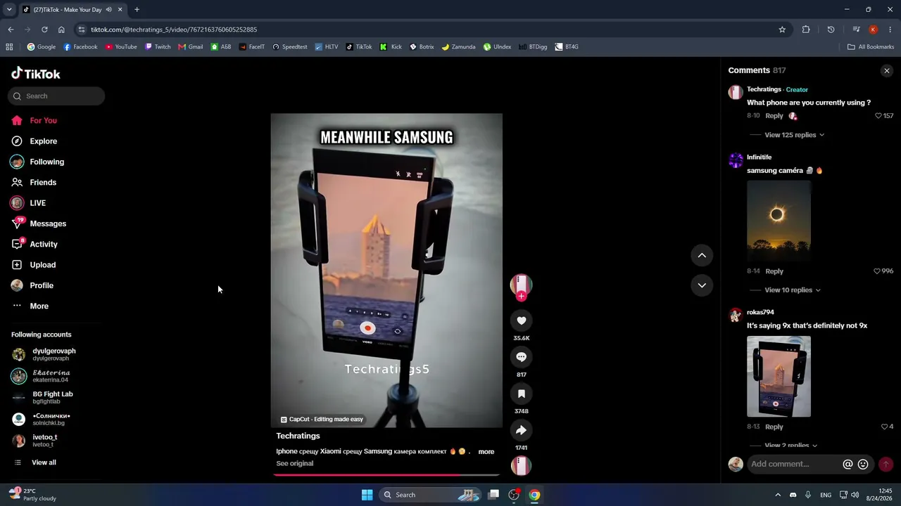Screen dimensions: 901x506
Task: Follow creator with plus badge on avatar
Action: tap(521, 297)
